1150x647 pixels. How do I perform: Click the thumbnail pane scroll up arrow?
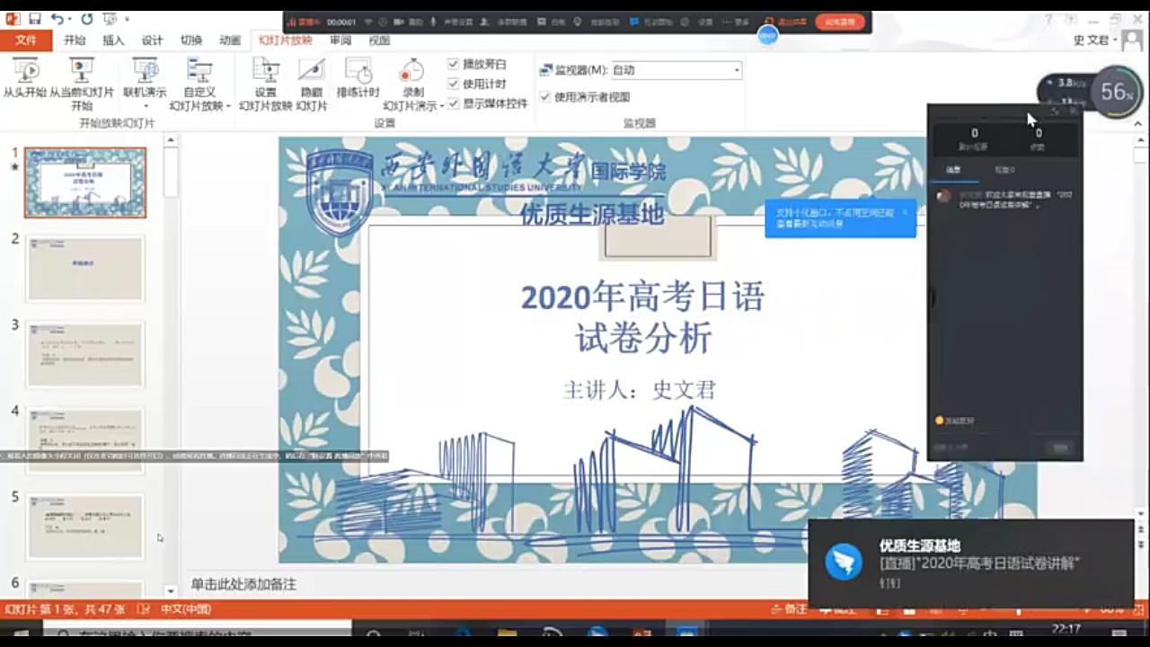coord(171,141)
